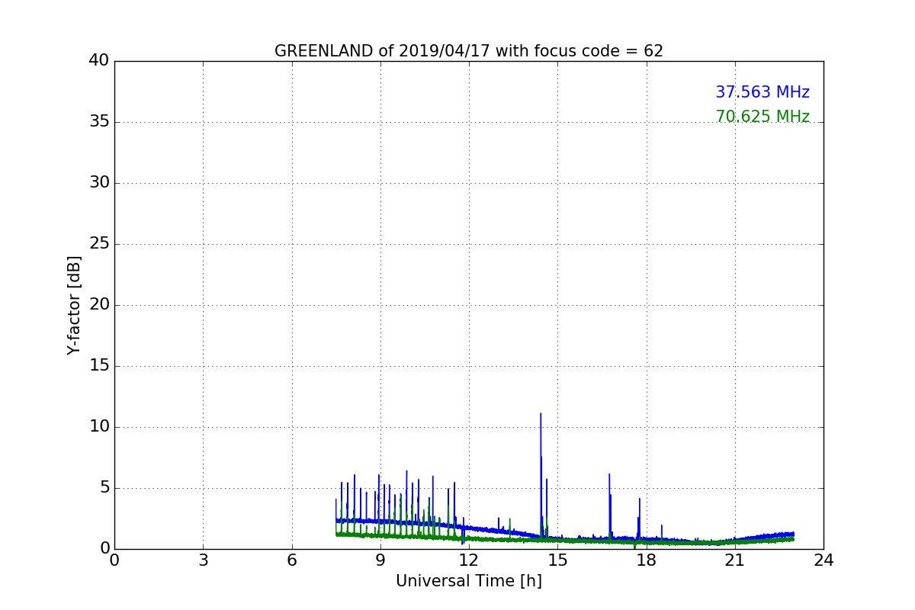Image resolution: width=915 pixels, height=610 pixels.
Task: Click the y-axis tick label 20
Action: [99, 305]
